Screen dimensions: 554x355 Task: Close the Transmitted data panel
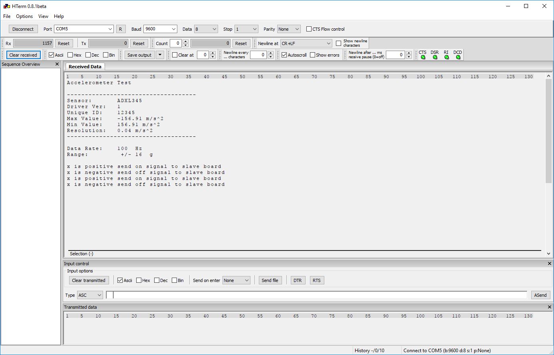click(550, 307)
